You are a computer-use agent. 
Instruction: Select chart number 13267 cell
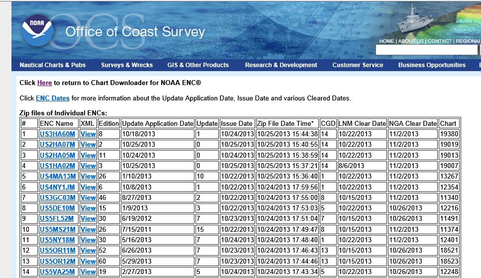[449, 177]
